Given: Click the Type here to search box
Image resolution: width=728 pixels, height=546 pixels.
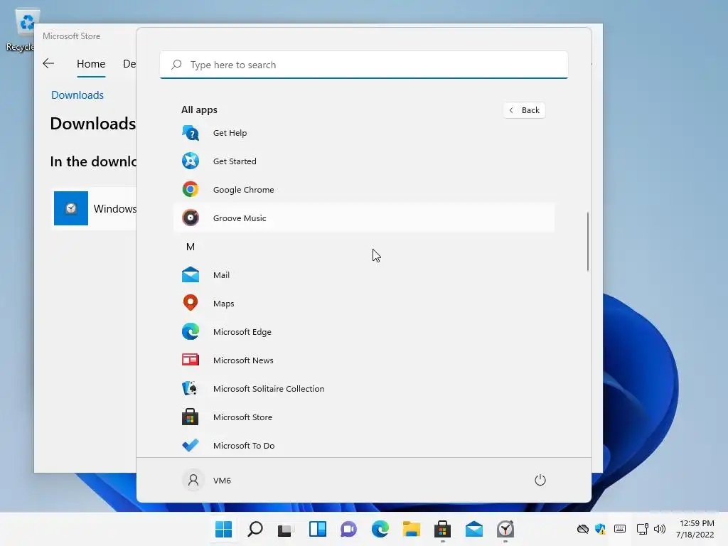Looking at the screenshot, I should [x=364, y=65].
